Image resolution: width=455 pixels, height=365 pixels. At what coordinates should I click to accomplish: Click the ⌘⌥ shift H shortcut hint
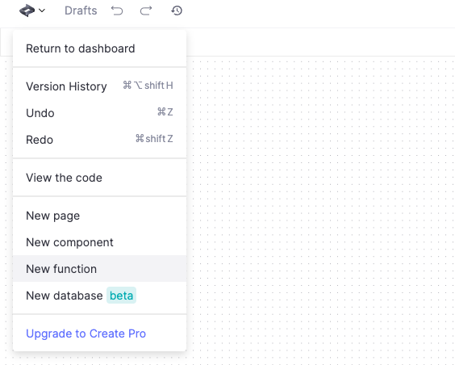click(x=148, y=86)
